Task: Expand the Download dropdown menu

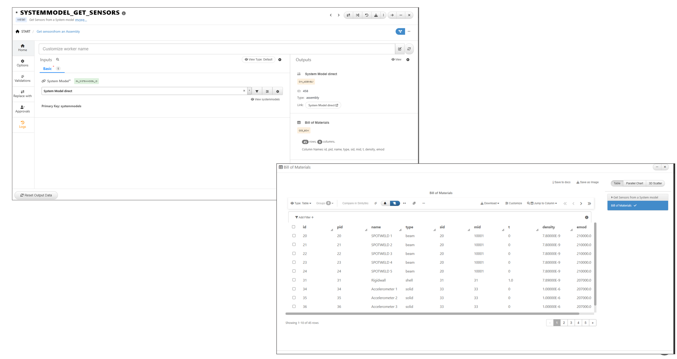Action: pyautogui.click(x=490, y=203)
